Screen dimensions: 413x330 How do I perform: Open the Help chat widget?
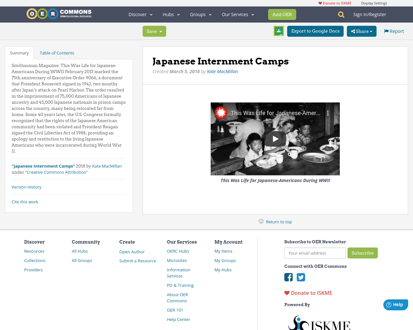tap(395, 304)
